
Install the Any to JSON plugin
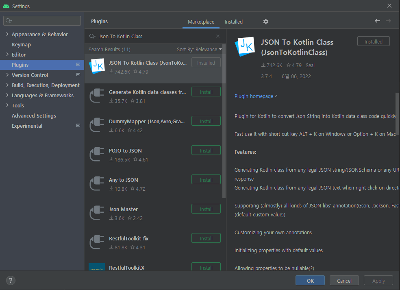(206, 180)
